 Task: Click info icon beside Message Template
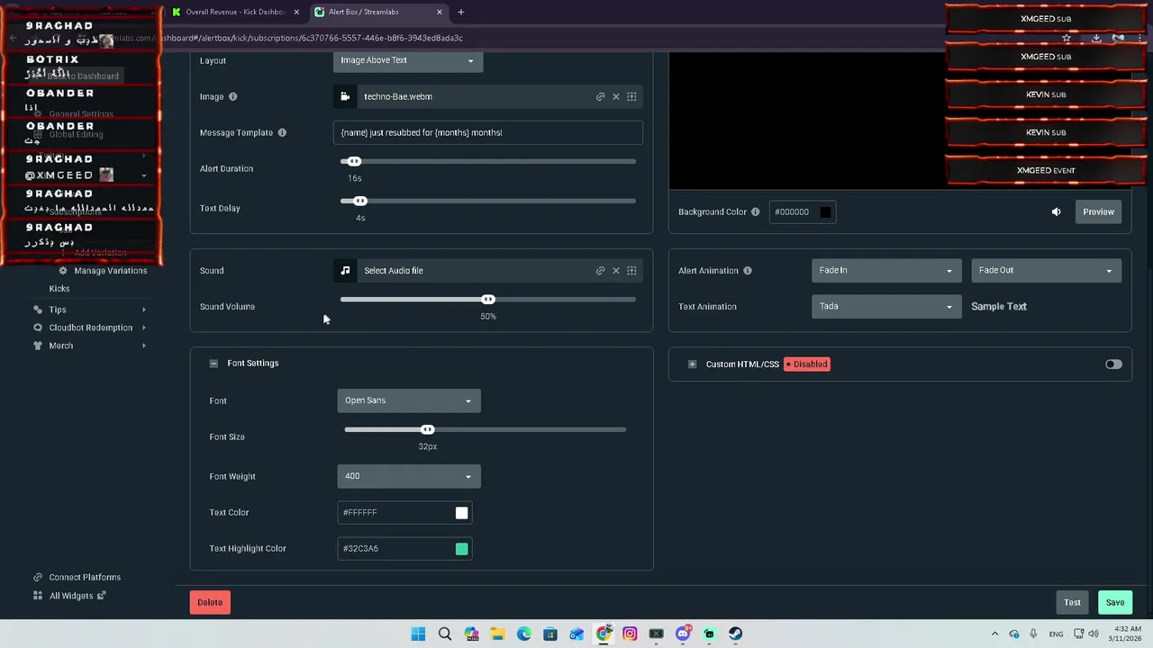(282, 132)
